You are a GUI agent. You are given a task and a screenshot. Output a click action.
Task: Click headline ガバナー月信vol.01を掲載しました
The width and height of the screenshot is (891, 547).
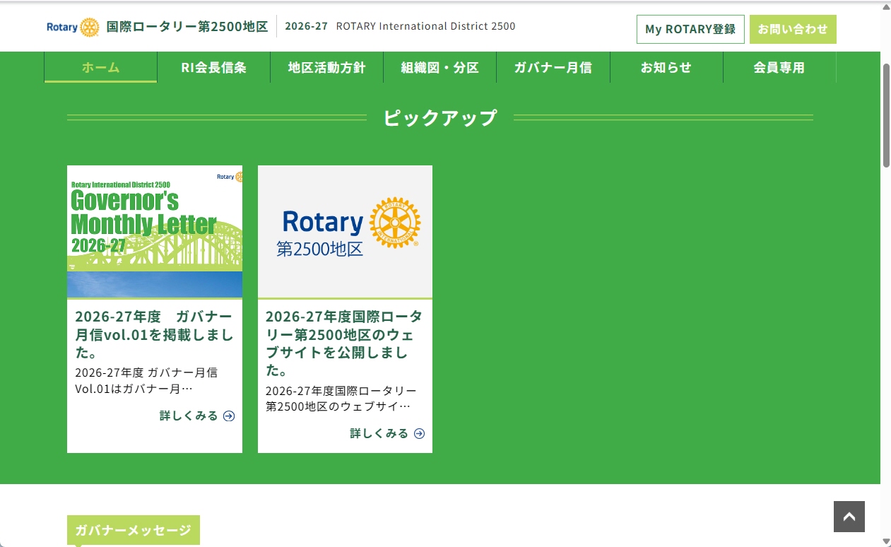[x=154, y=334]
